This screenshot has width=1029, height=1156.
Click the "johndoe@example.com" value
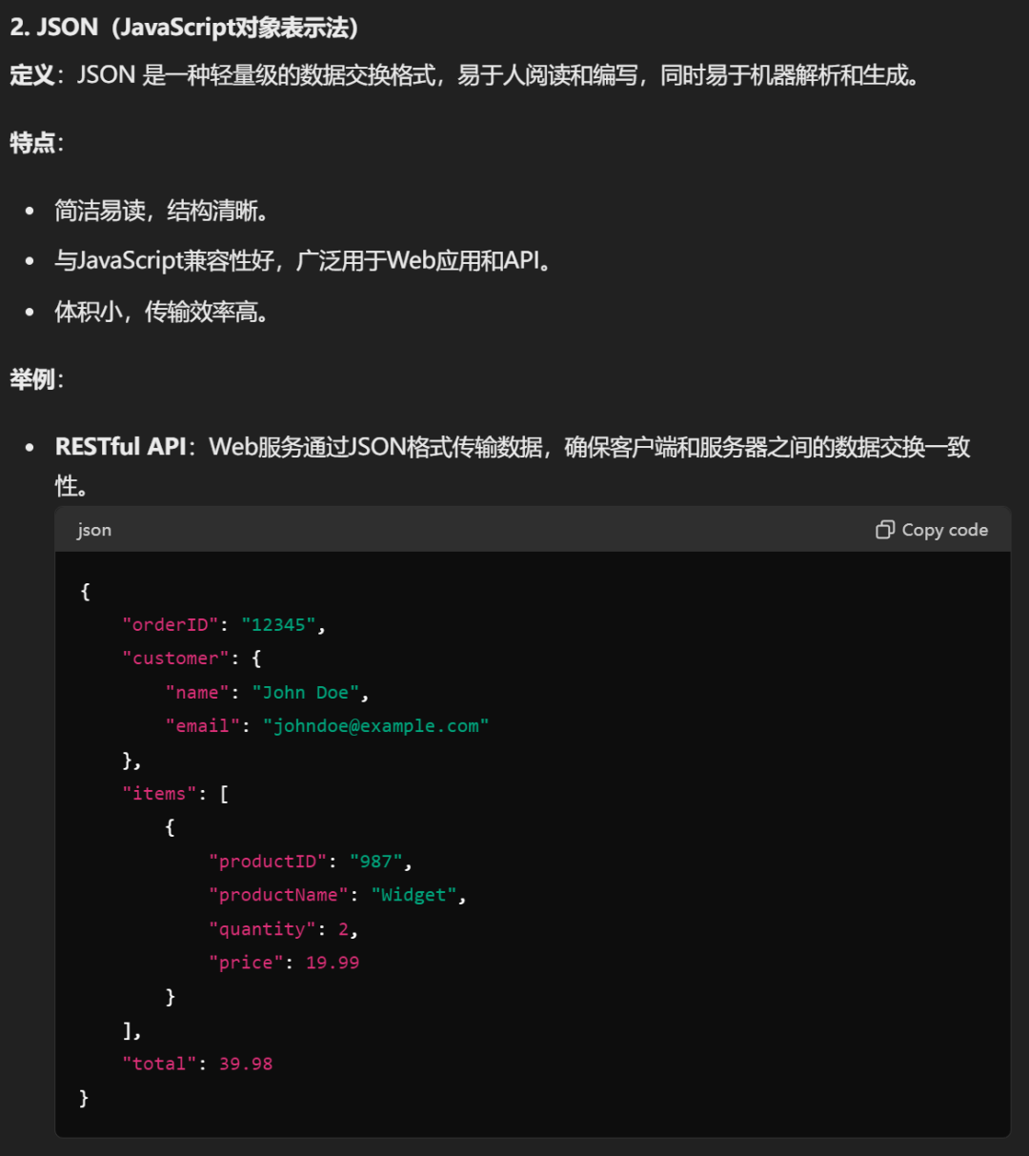(376, 726)
